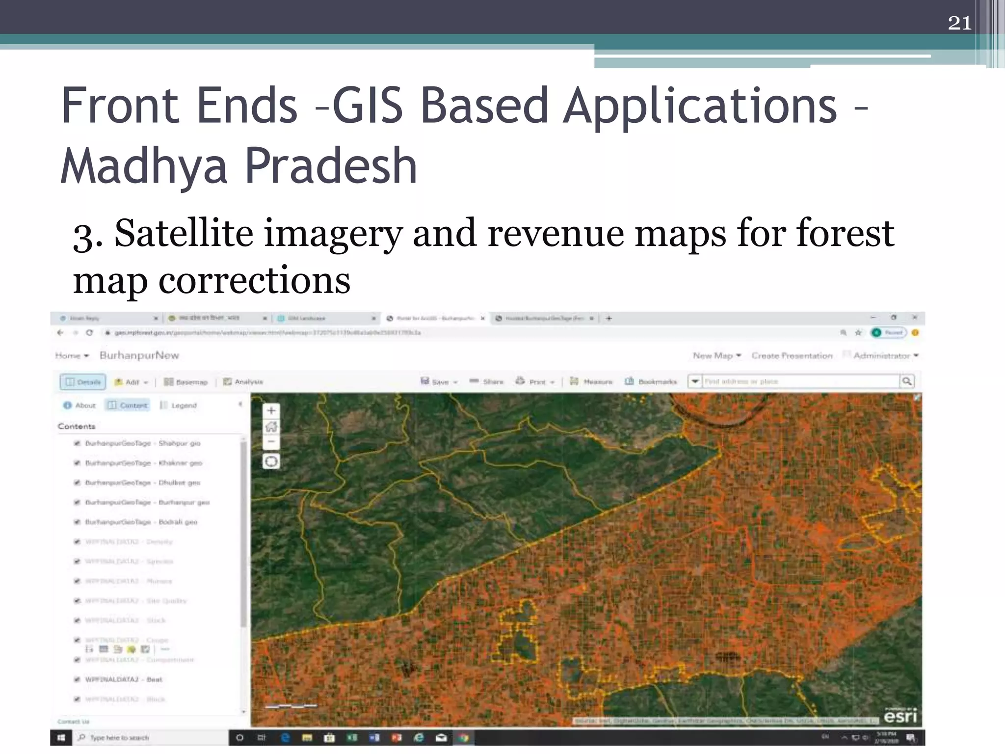Open the Windows Start menu

pyautogui.click(x=61, y=737)
